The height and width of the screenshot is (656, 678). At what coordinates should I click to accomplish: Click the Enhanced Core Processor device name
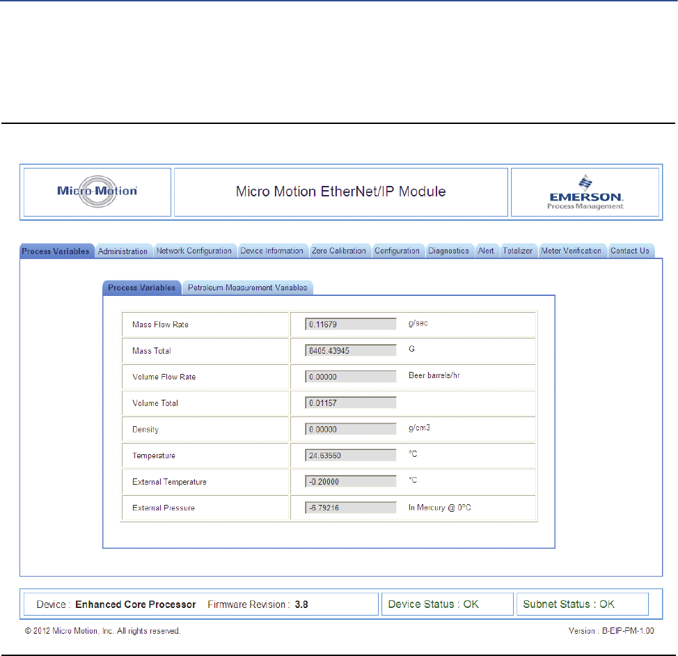click(x=136, y=604)
